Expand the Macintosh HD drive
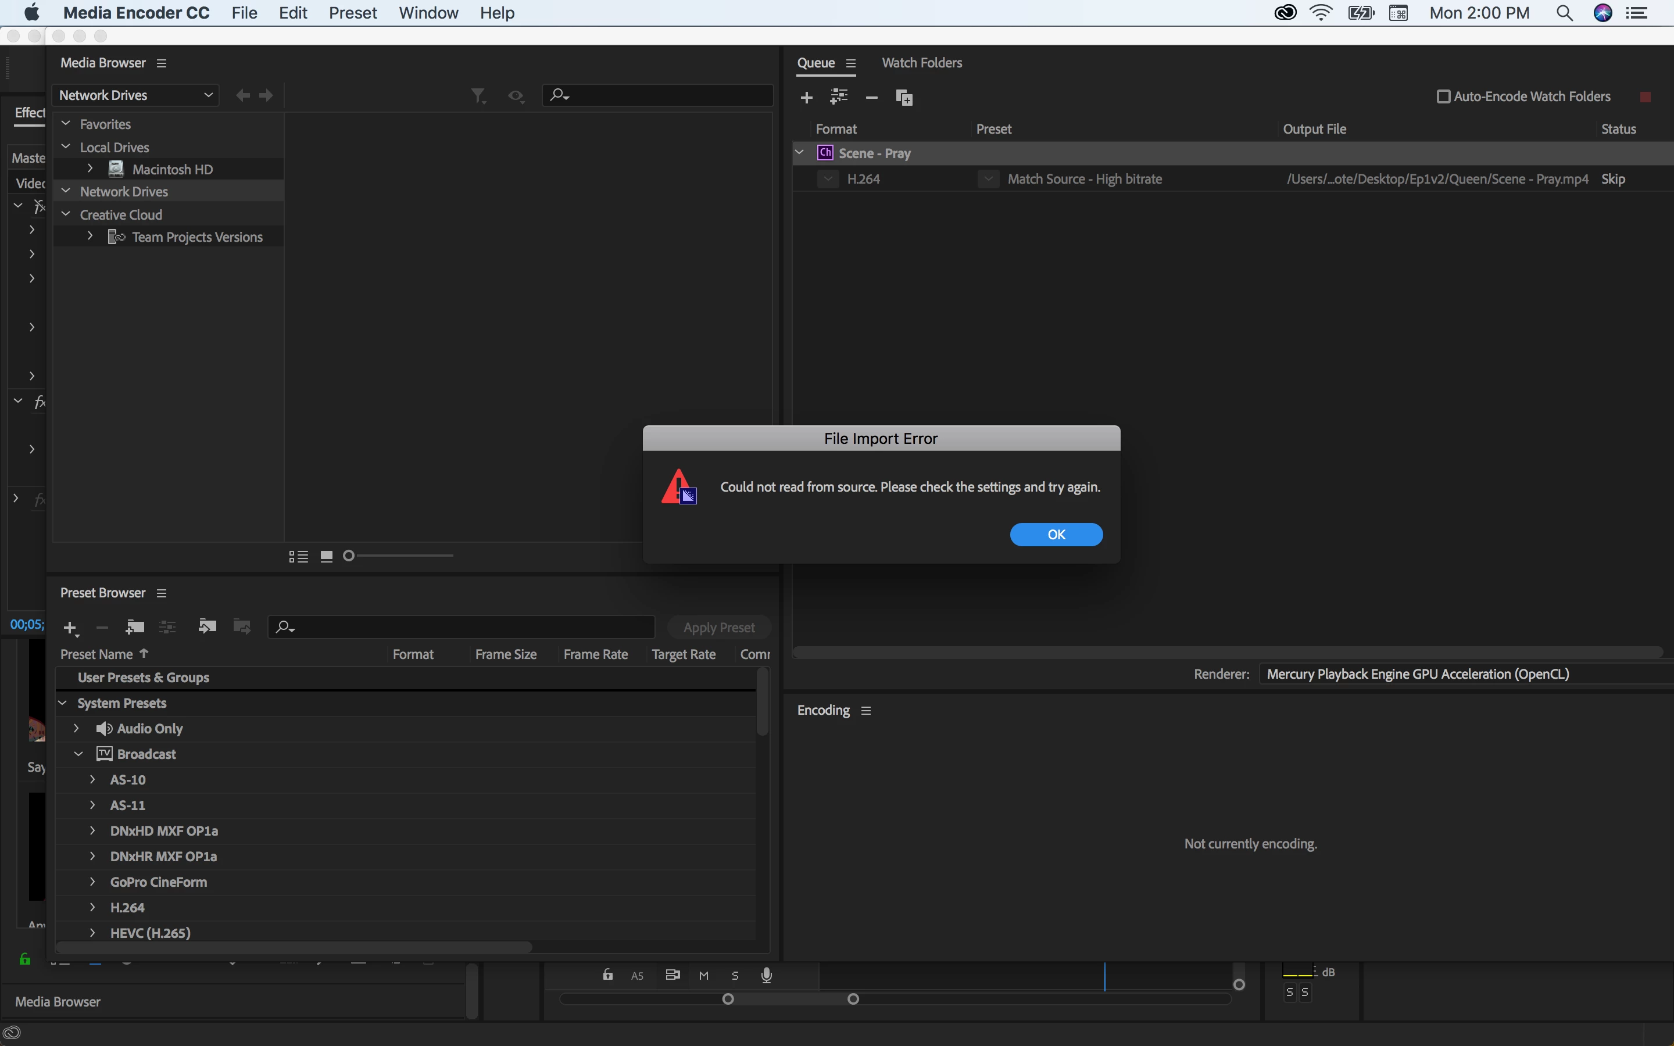 [90, 168]
